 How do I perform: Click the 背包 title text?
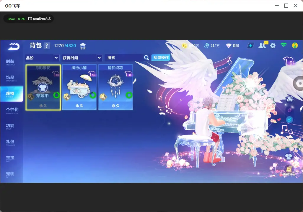(35, 45)
